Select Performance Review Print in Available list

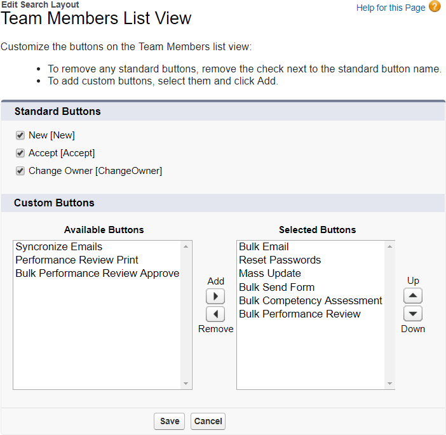point(77,260)
